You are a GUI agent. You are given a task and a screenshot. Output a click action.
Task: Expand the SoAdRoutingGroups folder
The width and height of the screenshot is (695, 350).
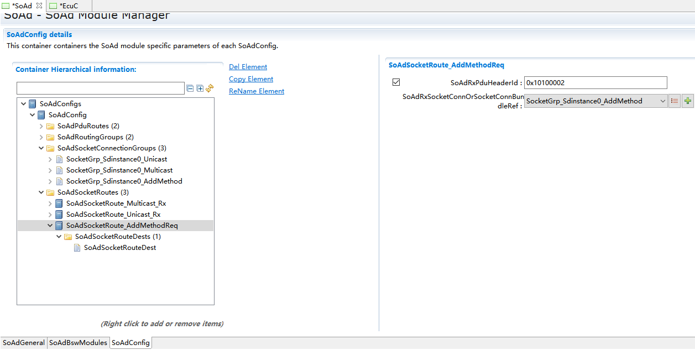(41, 137)
